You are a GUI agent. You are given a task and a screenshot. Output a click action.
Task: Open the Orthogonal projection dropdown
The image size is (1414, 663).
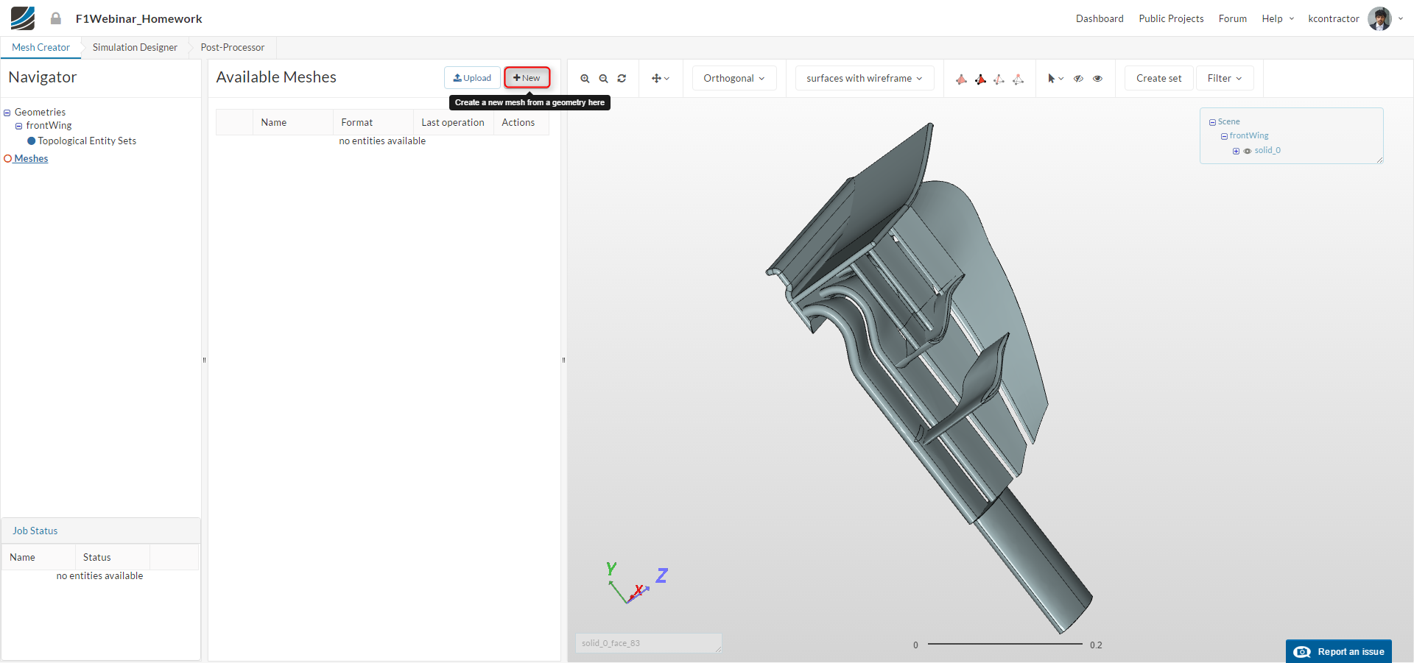coord(734,79)
